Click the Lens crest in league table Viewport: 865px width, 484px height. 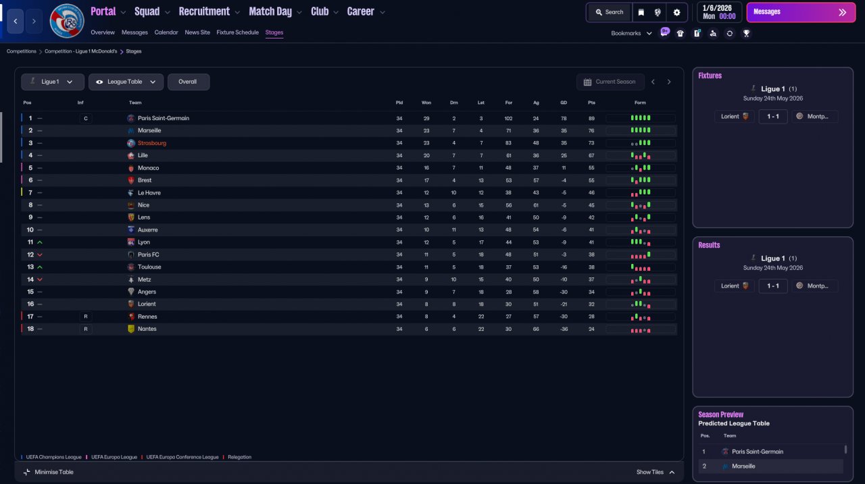[131, 217]
